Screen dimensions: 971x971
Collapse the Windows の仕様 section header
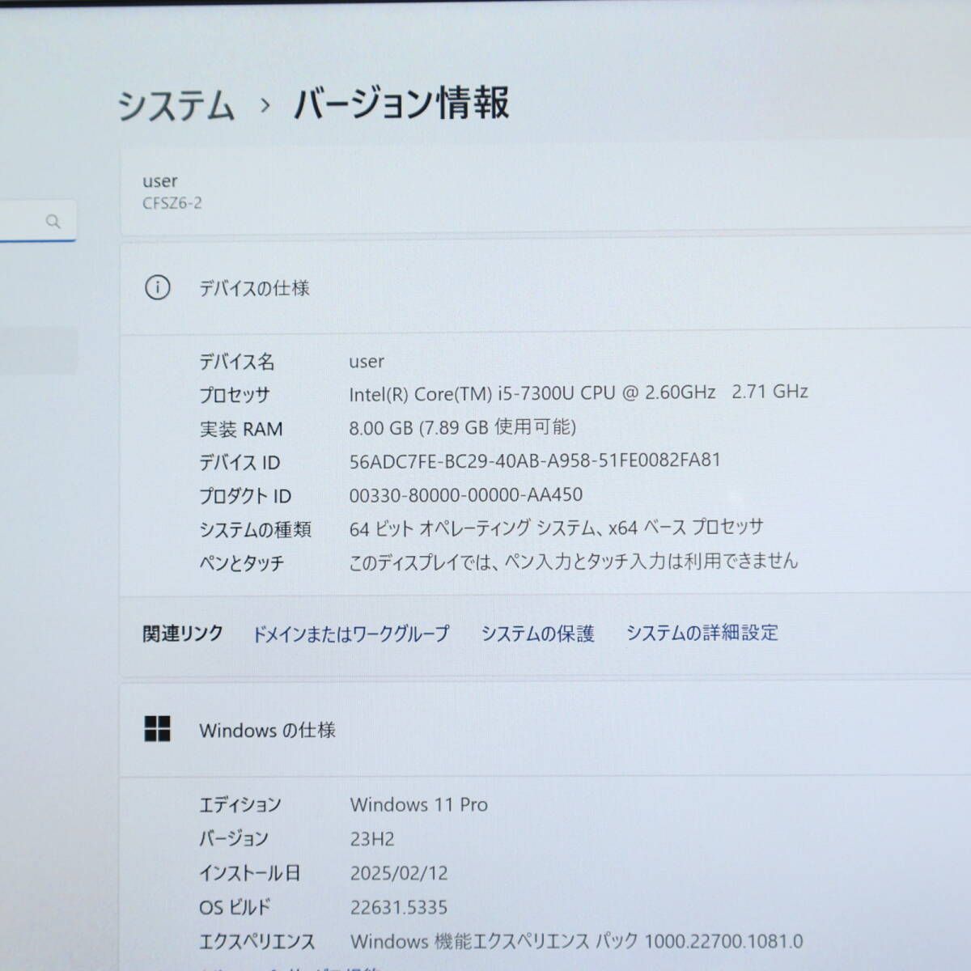click(x=545, y=730)
